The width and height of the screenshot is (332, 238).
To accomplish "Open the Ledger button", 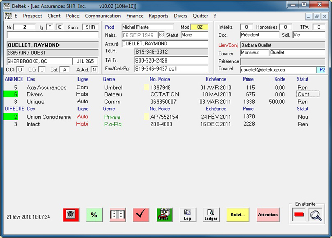I will (211, 215).
